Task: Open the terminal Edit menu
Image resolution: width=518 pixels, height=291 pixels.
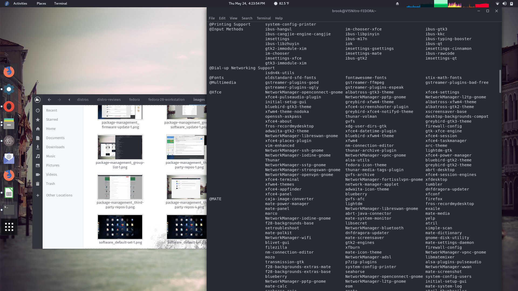Action: [x=222, y=18]
